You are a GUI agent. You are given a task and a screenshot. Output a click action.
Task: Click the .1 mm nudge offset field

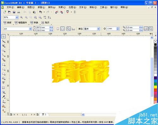coord(111,29)
